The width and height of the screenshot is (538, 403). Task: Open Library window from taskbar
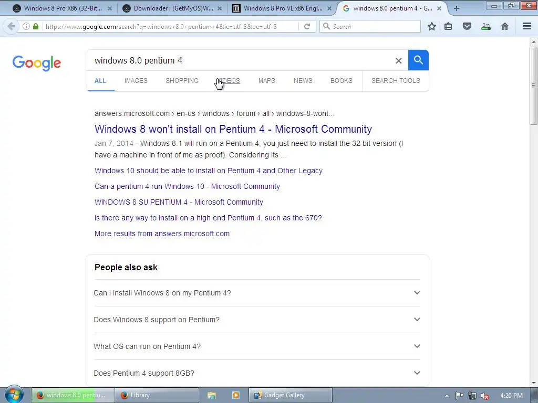point(157,395)
